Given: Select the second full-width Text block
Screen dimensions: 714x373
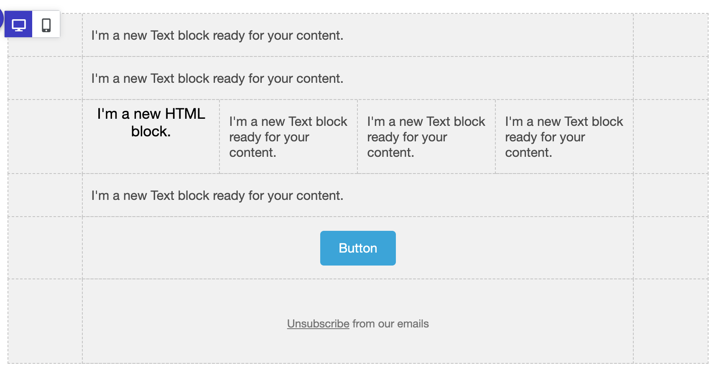Looking at the screenshot, I should pyautogui.click(x=357, y=78).
